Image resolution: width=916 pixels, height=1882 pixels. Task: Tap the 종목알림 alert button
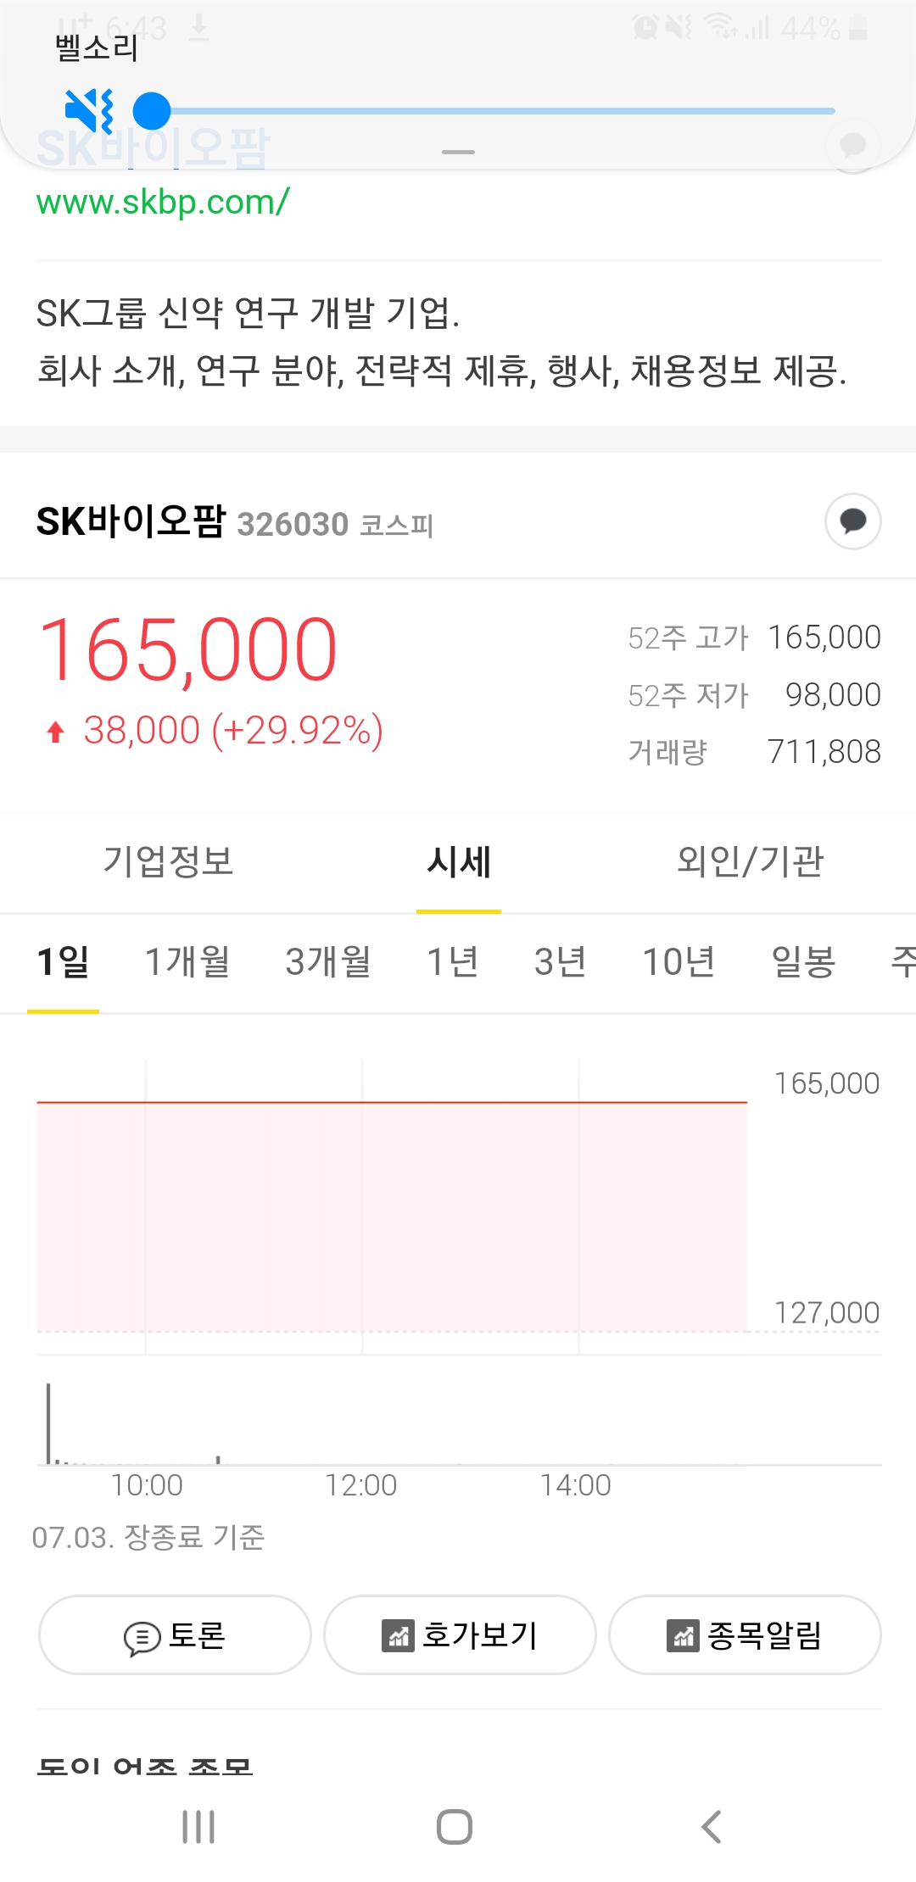coord(745,1635)
